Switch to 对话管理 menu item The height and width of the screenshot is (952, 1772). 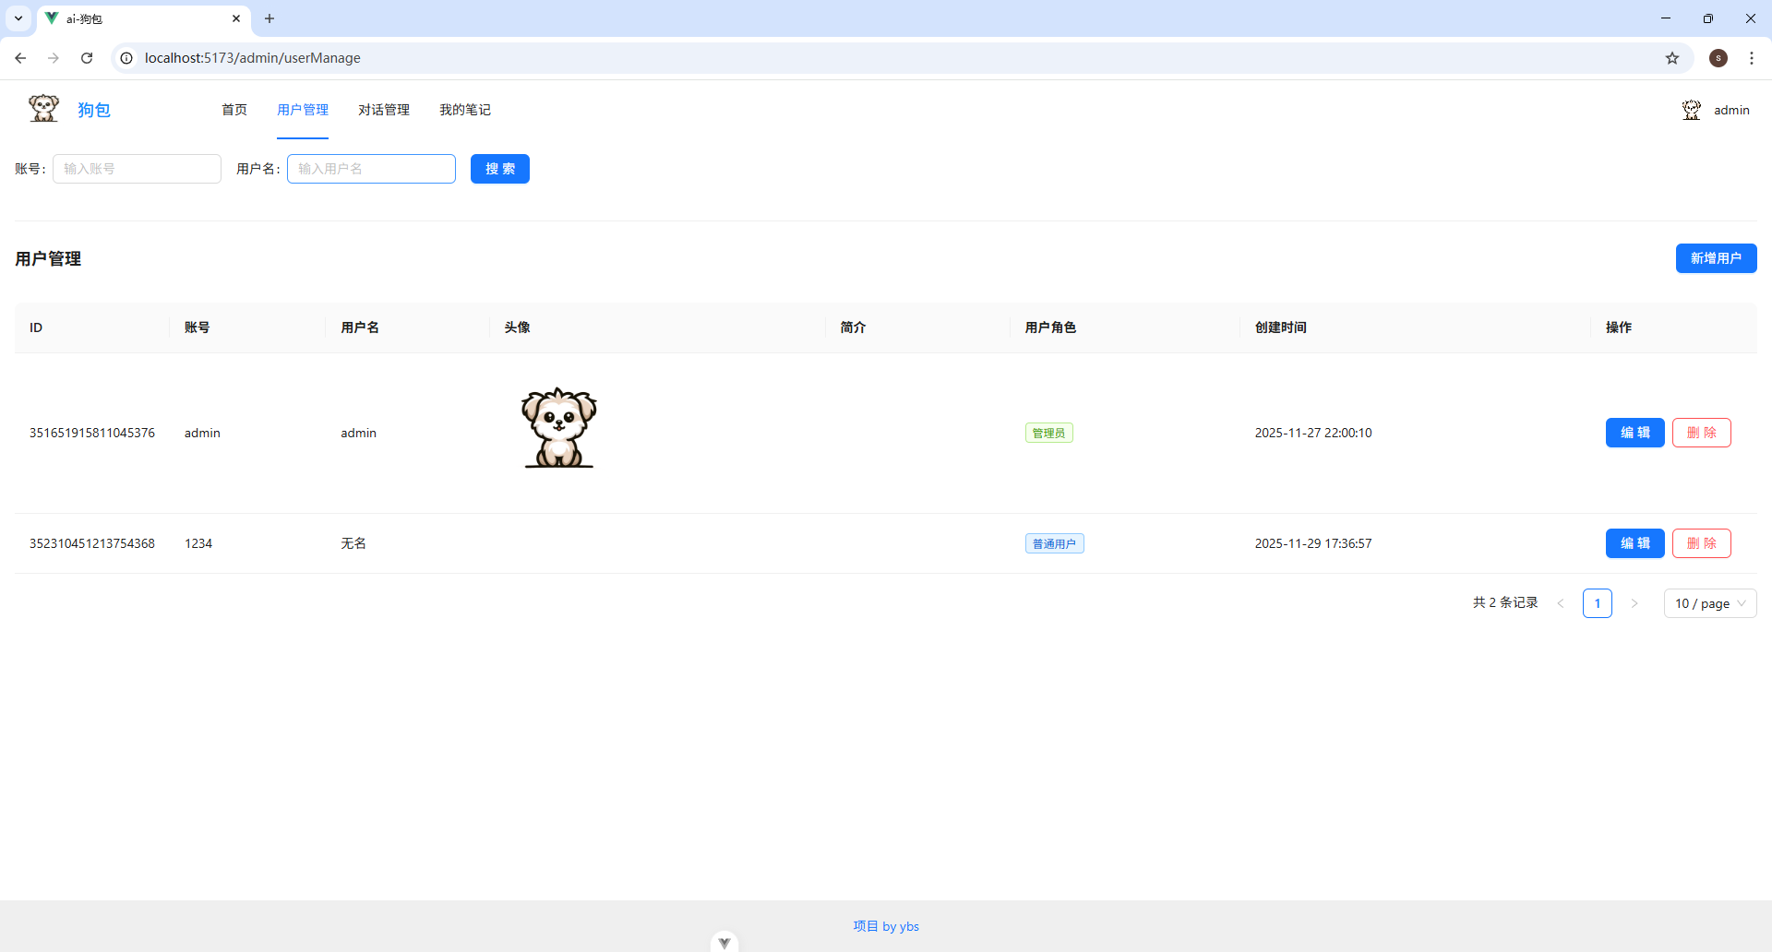point(384,110)
